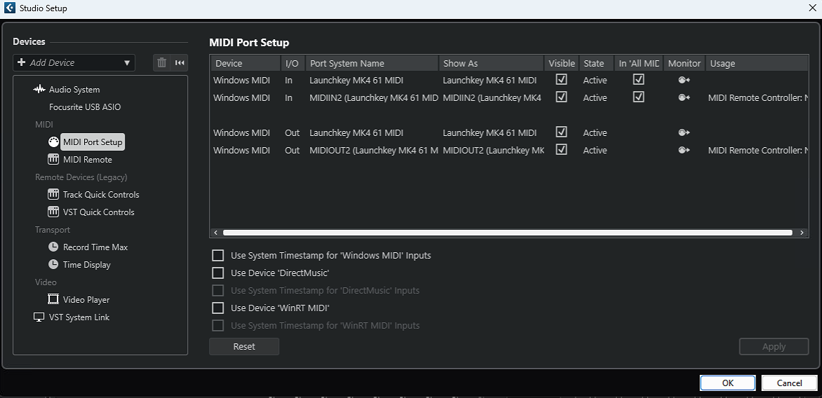The width and height of the screenshot is (822, 398).
Task: Select VST System Link item
Action: (x=79, y=317)
